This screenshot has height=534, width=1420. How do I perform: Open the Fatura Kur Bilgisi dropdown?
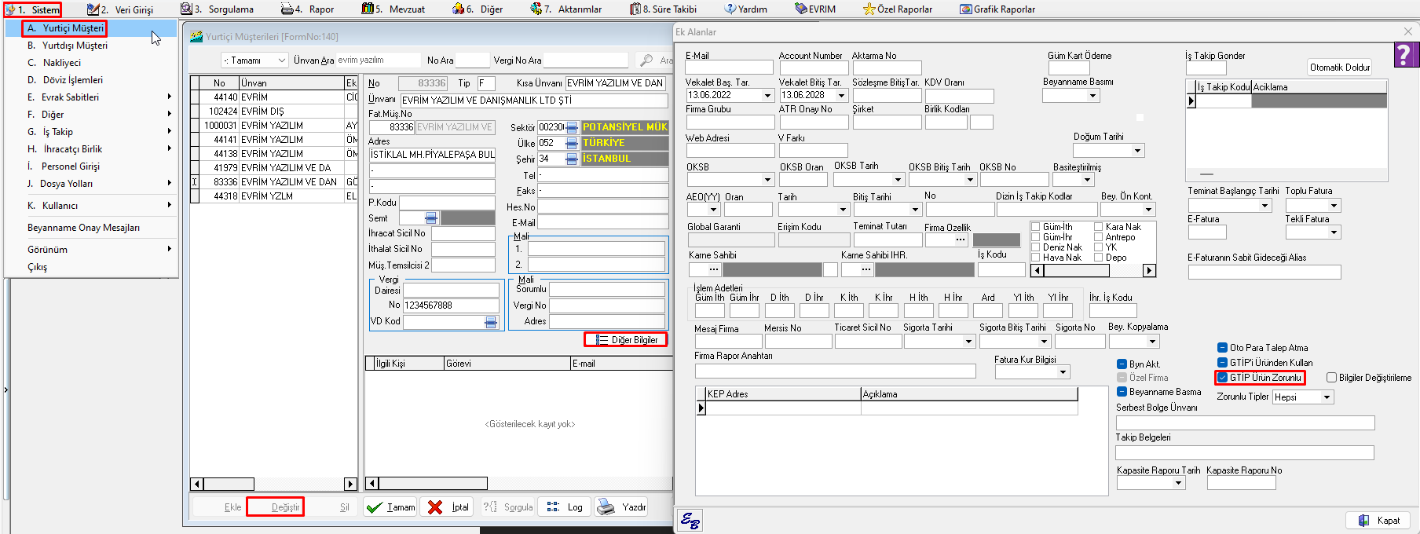tap(1063, 372)
